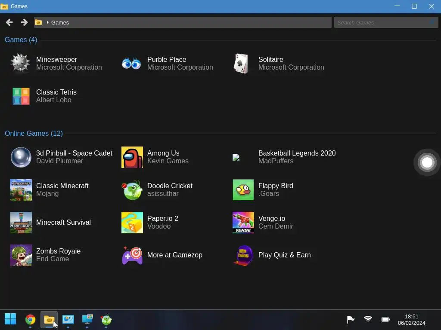Click the MadPuffers publisher text

pos(276,161)
